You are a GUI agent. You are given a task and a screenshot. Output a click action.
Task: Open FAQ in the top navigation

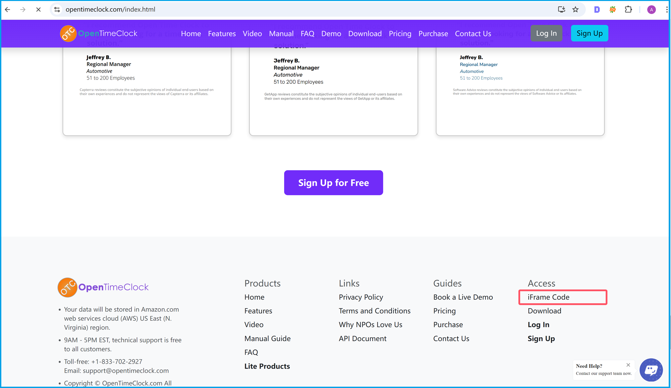point(307,33)
